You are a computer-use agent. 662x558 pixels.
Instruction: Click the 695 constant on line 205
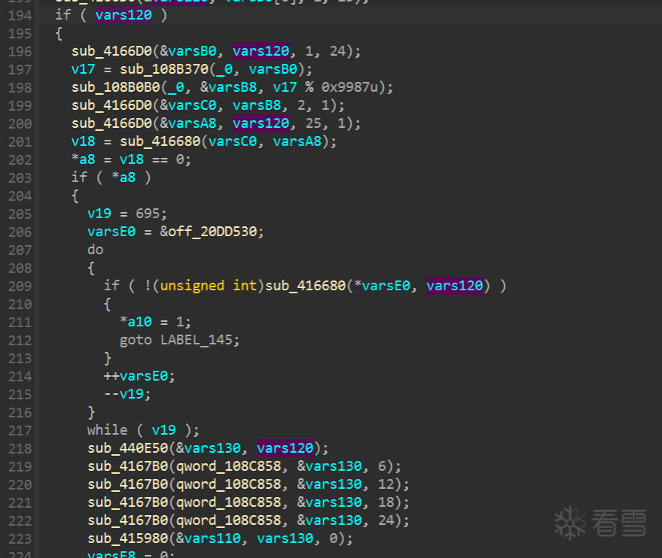click(x=148, y=214)
